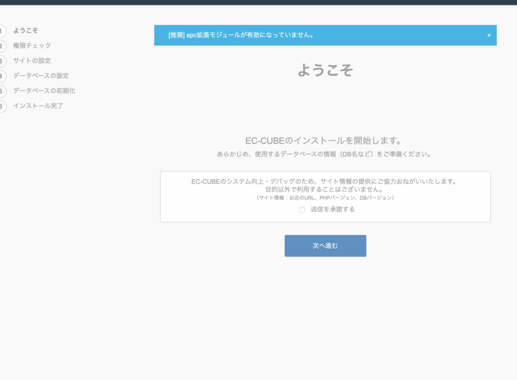Go to the 権限チェック step
Viewport: 517px width, 380px height.
click(x=32, y=46)
